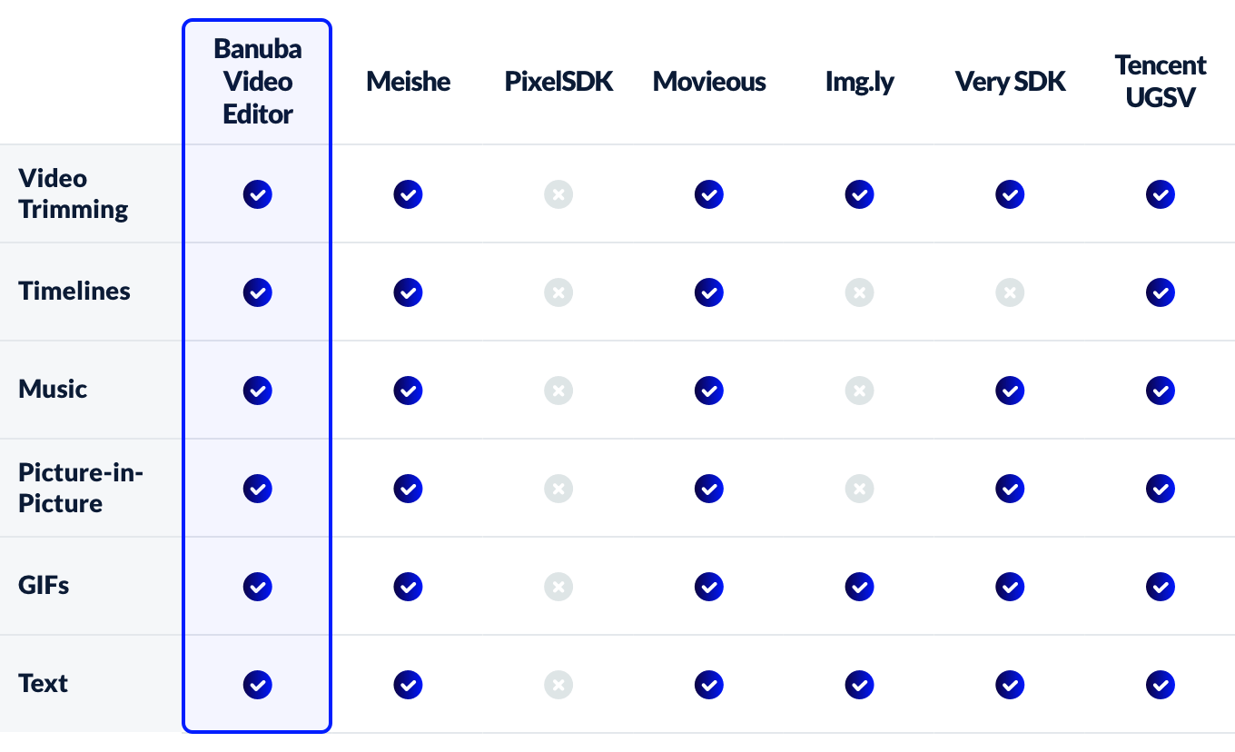Click the PixelSDK column header

coord(558,82)
